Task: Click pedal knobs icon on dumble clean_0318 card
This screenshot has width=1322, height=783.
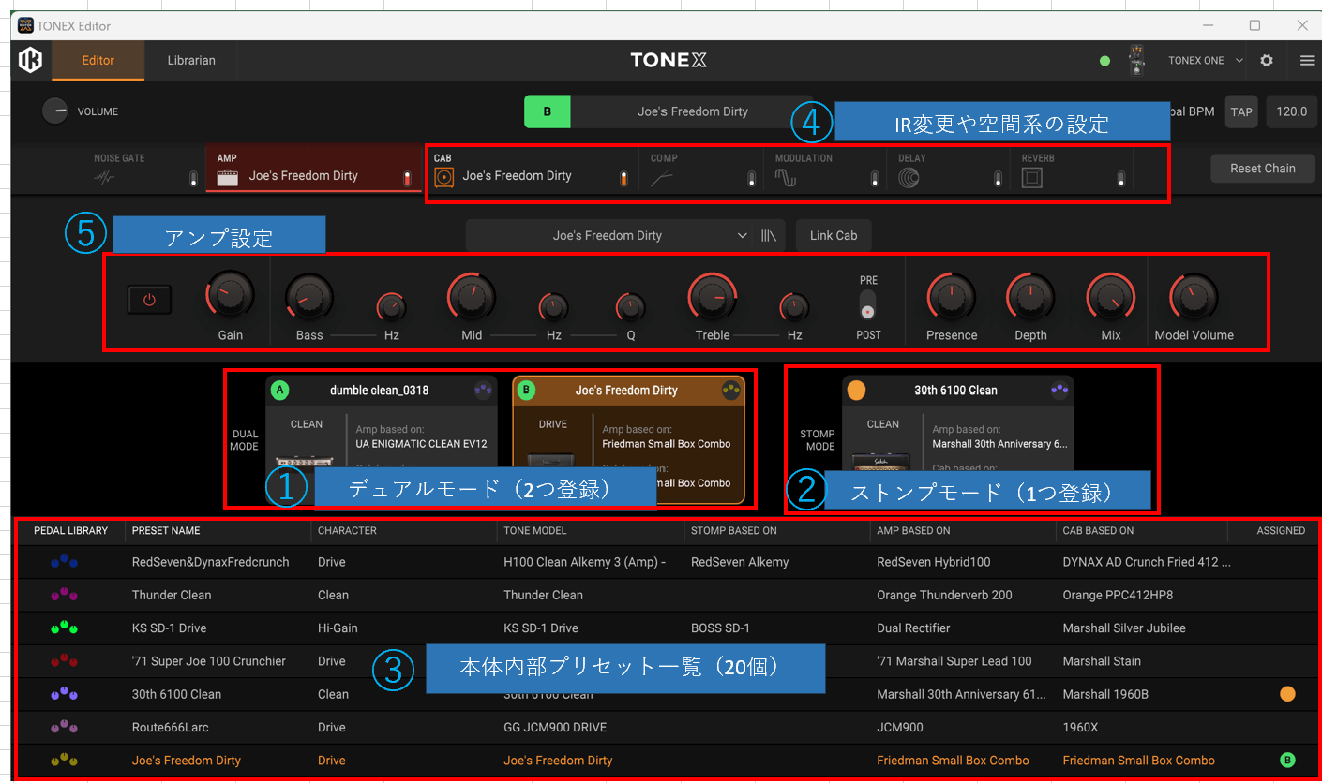Action: 484,391
